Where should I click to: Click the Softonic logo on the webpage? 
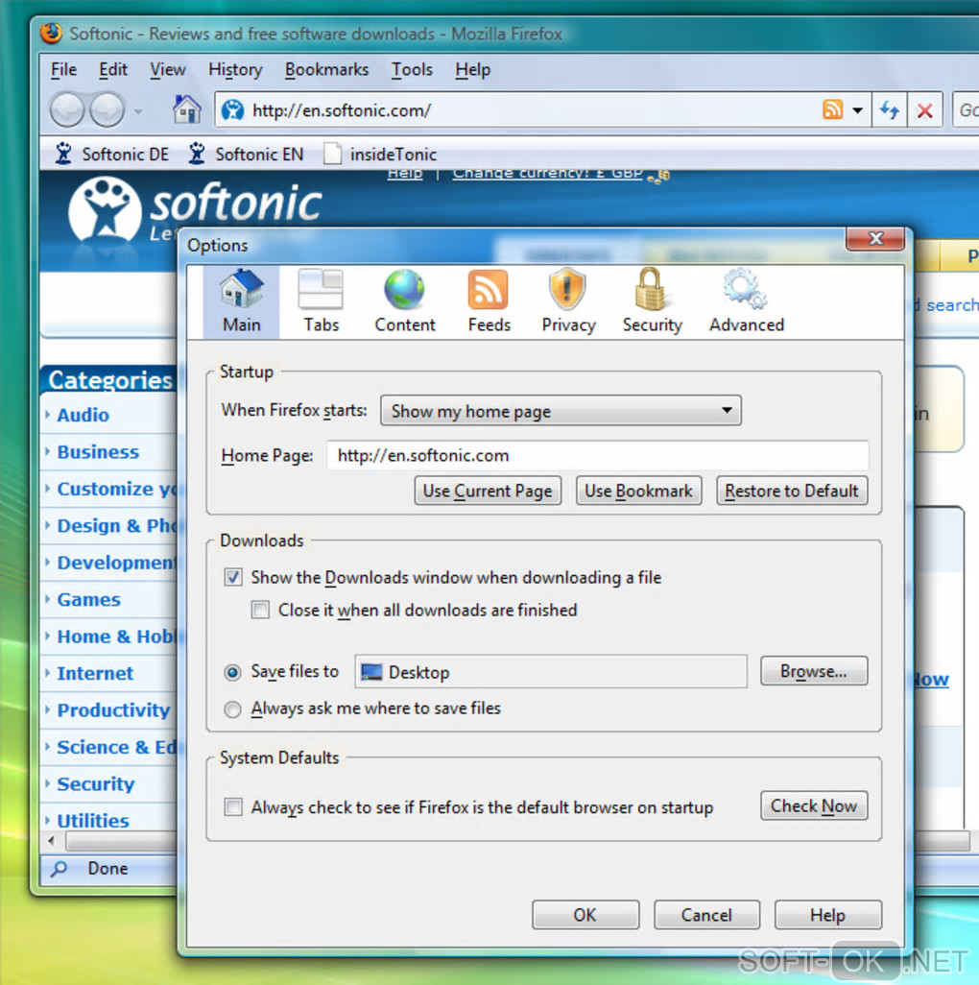[195, 210]
